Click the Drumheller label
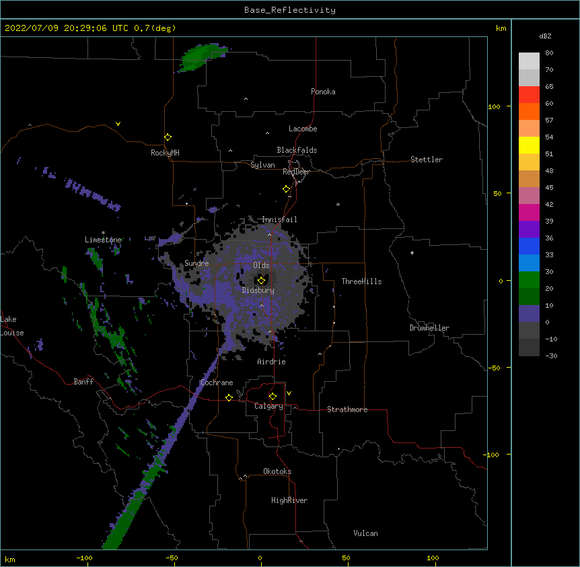This screenshot has height=567, width=580. (x=429, y=328)
